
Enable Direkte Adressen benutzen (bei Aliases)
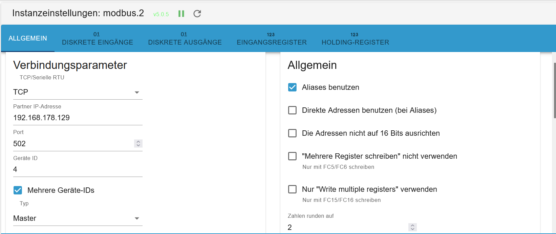(292, 110)
